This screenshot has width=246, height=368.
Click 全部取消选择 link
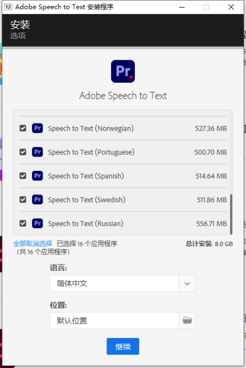(x=33, y=244)
